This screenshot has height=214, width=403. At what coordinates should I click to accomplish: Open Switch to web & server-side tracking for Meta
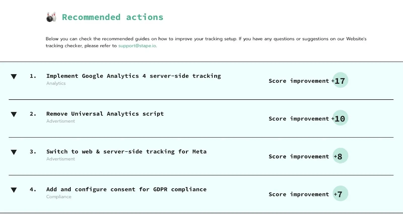(x=126, y=152)
